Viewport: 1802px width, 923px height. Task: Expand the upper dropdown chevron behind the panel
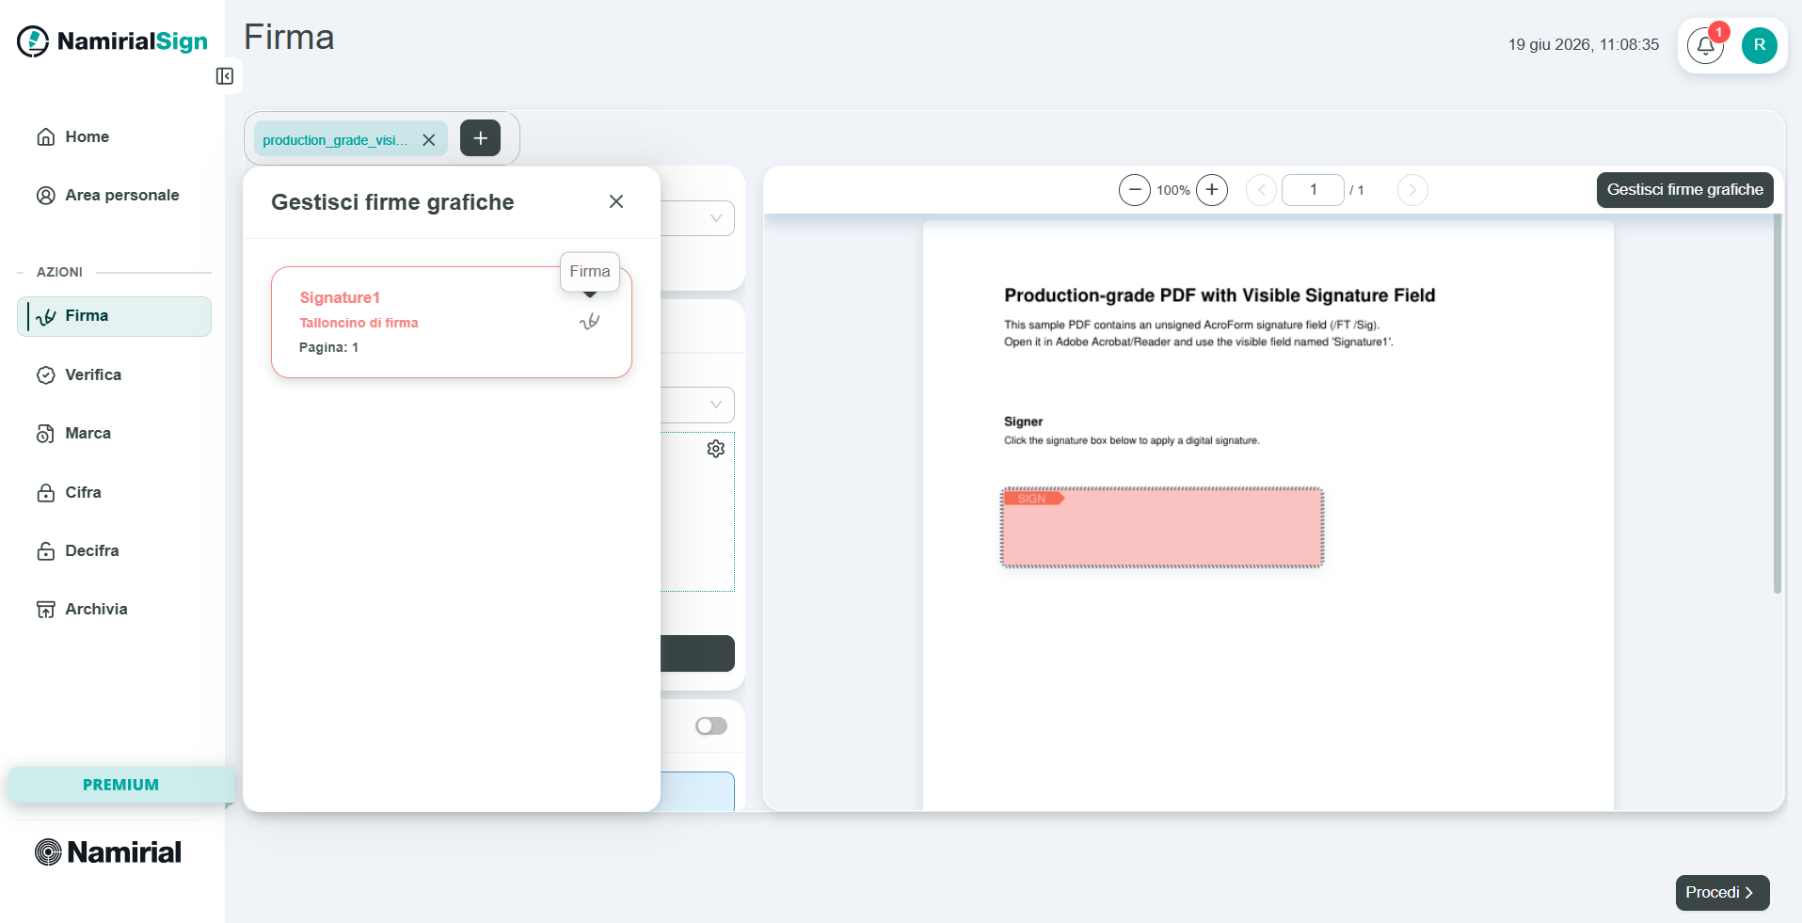(716, 218)
